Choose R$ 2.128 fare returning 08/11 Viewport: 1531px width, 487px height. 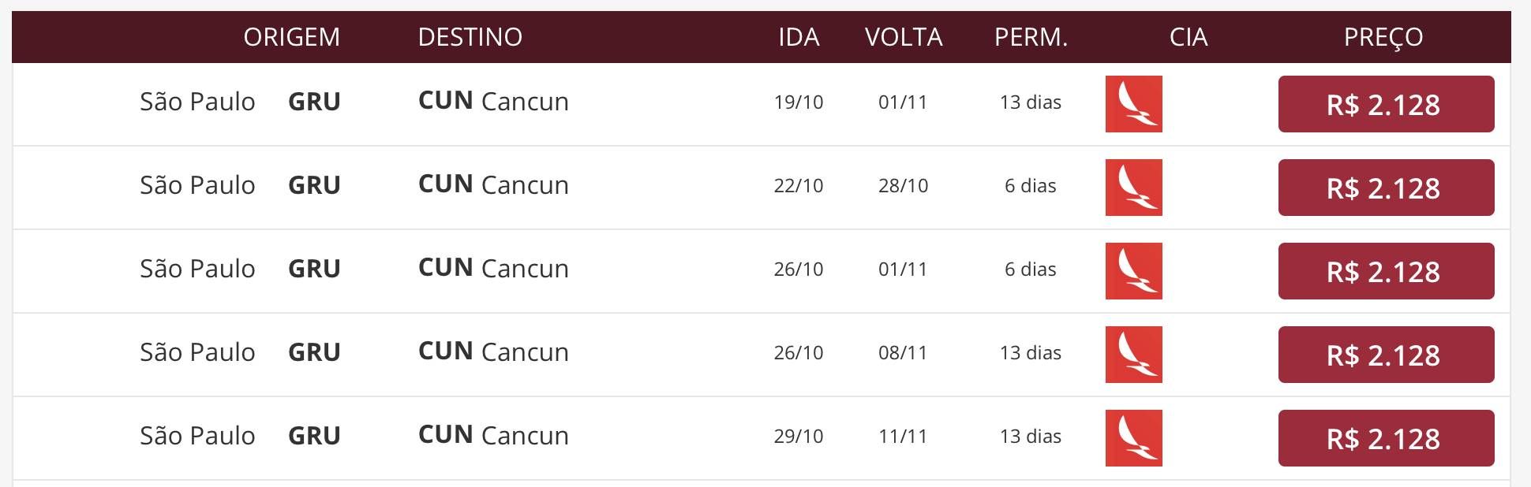tap(1386, 355)
